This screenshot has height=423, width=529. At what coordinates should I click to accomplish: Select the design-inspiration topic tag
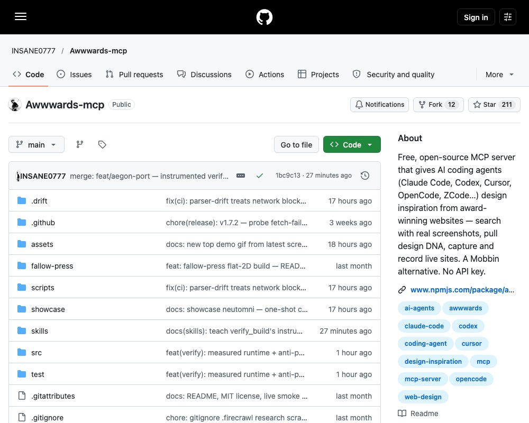click(433, 361)
